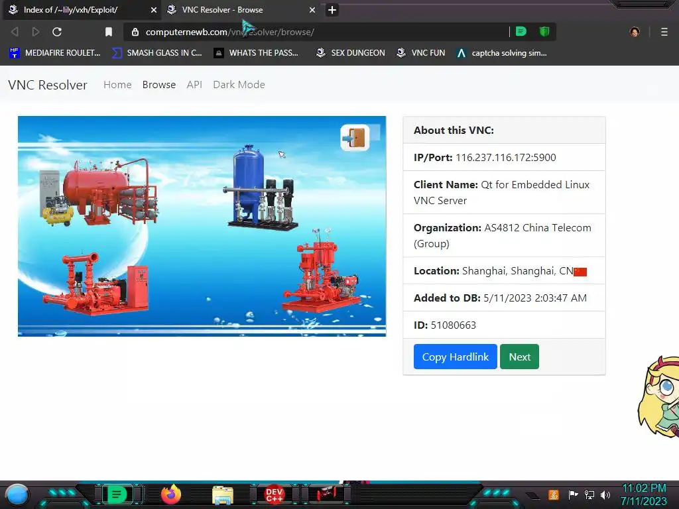
Task: Open the SMASH GLASS IN C... bookmark
Action: [x=156, y=53]
